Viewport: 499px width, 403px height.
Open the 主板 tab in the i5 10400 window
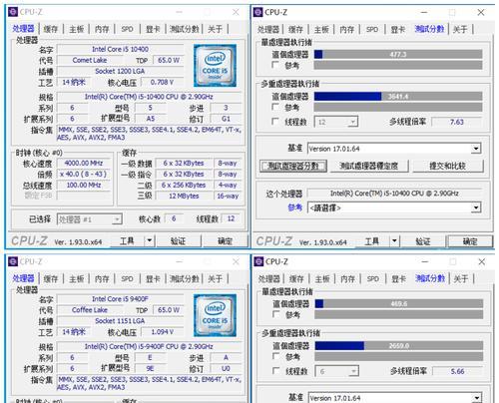coord(76,29)
